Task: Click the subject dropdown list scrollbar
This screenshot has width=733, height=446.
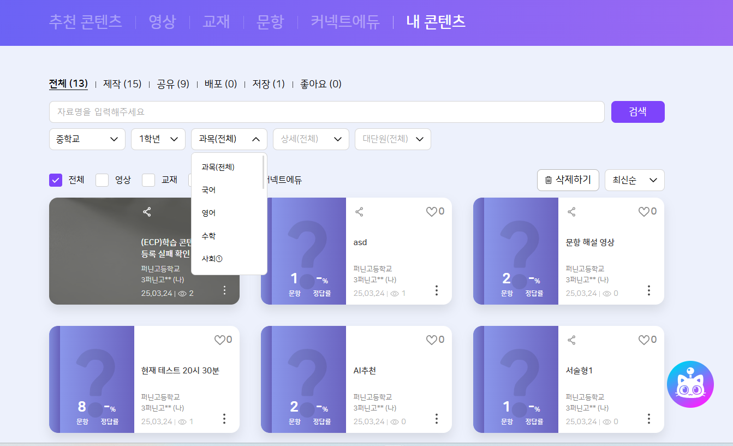Action: pos(264,173)
